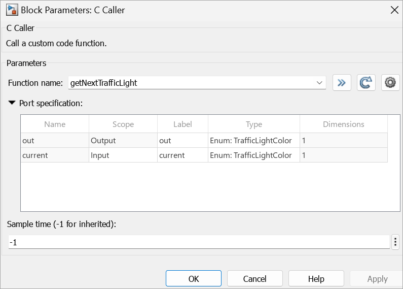Close the Block Parameters dialog
Image resolution: width=403 pixels, height=289 pixels.
(394, 10)
